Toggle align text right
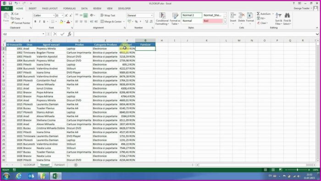Image resolution: width=321 pixels, height=181 pixels. [x=86, y=21]
